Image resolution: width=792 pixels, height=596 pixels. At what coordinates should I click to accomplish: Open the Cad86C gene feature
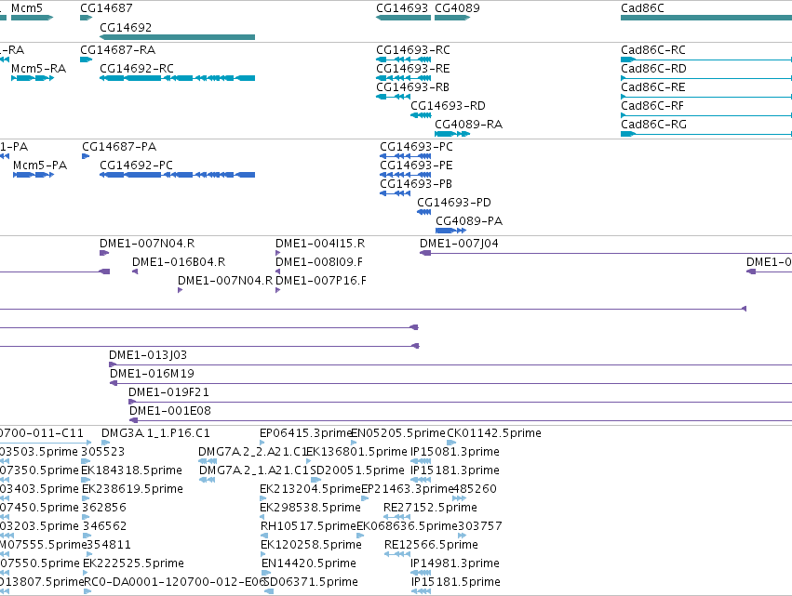coord(706,18)
